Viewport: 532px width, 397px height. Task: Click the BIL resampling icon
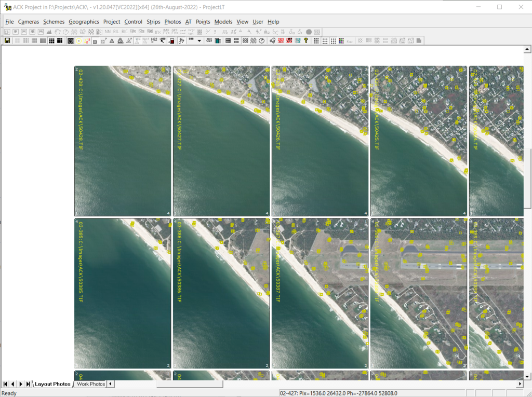coord(116,32)
